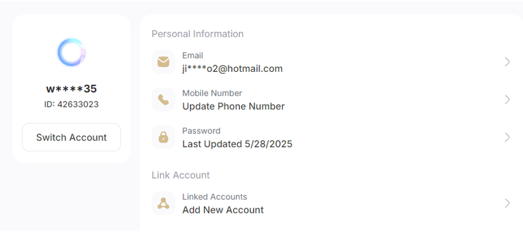Click the Linked Accounts label
The height and width of the screenshot is (232, 523).
(x=214, y=197)
